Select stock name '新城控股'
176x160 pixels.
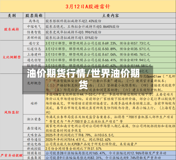pyautogui.click(x=34, y=149)
